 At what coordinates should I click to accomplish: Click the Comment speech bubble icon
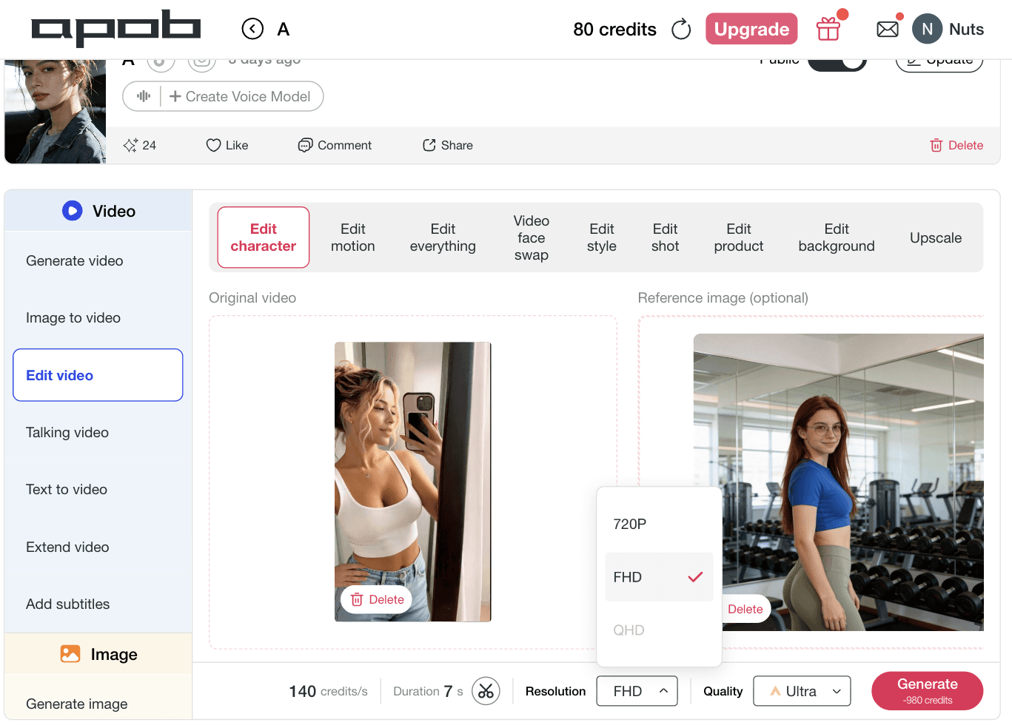tap(305, 145)
